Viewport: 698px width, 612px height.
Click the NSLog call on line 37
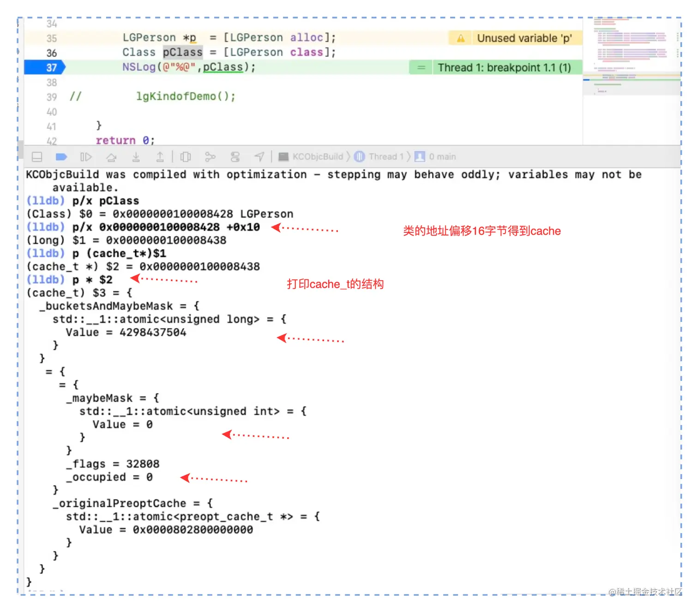[189, 67]
